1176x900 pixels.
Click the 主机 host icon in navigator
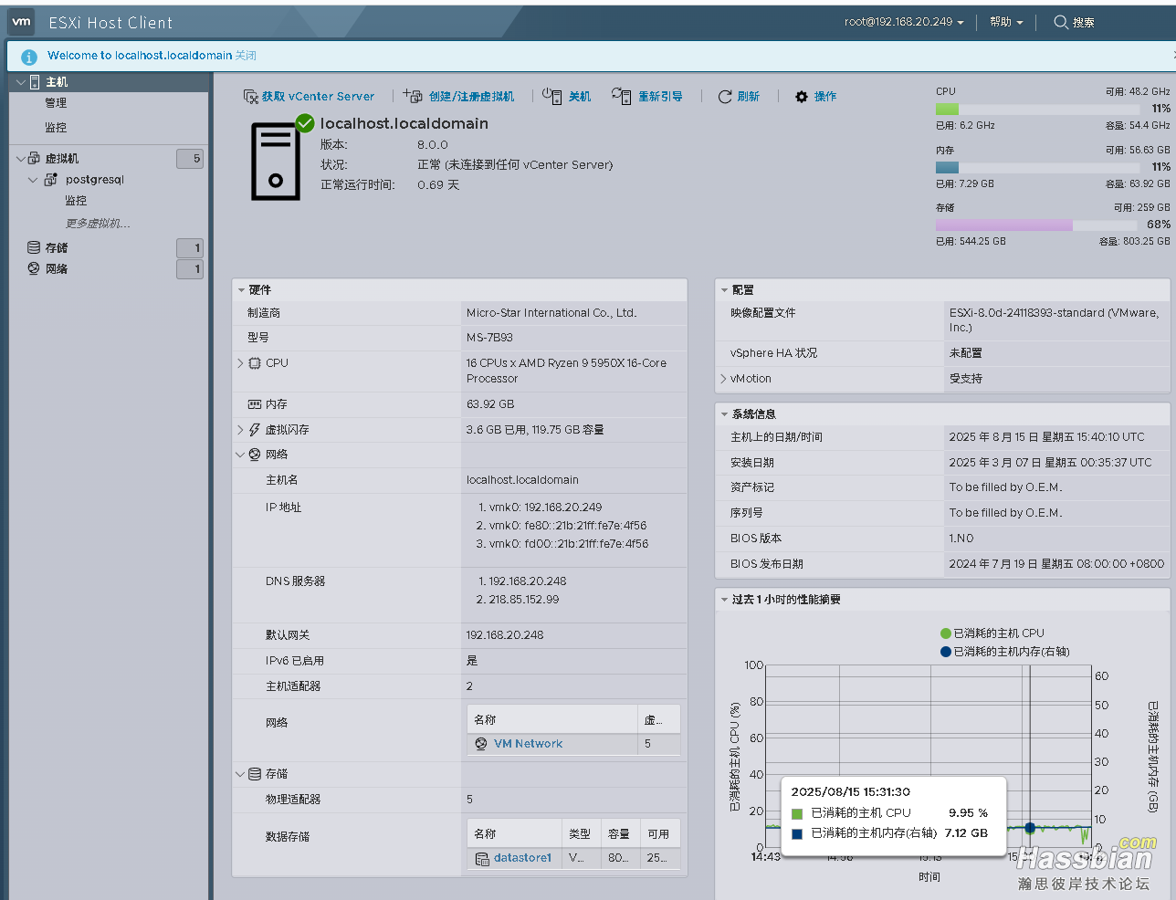[35, 82]
